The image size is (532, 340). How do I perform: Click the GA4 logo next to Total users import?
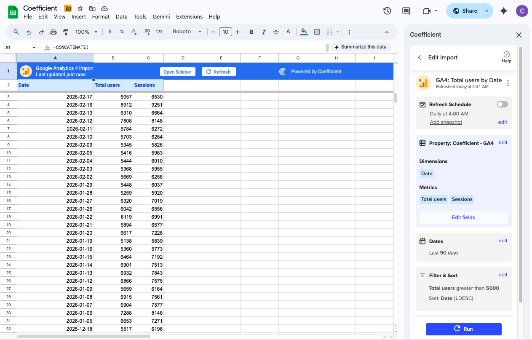point(423,83)
